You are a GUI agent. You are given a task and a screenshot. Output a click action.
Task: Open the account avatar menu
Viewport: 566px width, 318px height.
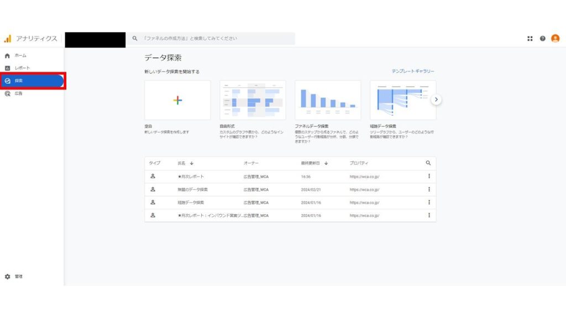[x=555, y=38]
